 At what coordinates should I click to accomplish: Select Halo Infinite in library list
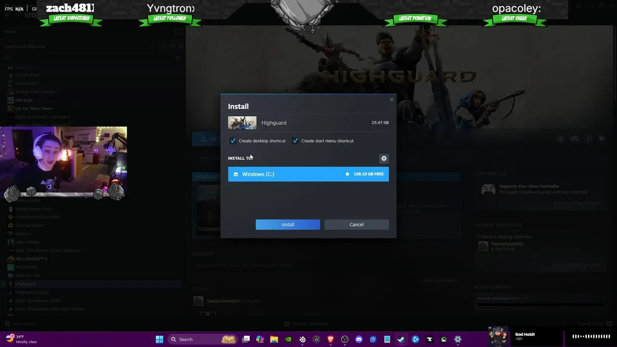pyautogui.click(x=27, y=242)
